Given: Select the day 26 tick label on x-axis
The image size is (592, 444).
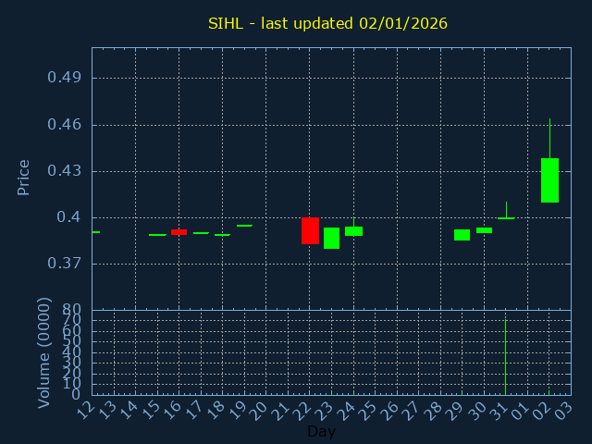Looking at the screenshot, I should pyautogui.click(x=392, y=410).
